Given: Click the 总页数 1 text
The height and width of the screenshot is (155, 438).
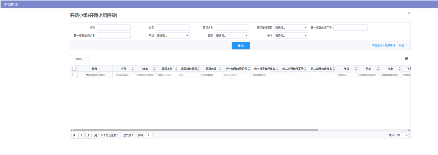Looking at the screenshot, I should pyautogui.click(x=128, y=136).
